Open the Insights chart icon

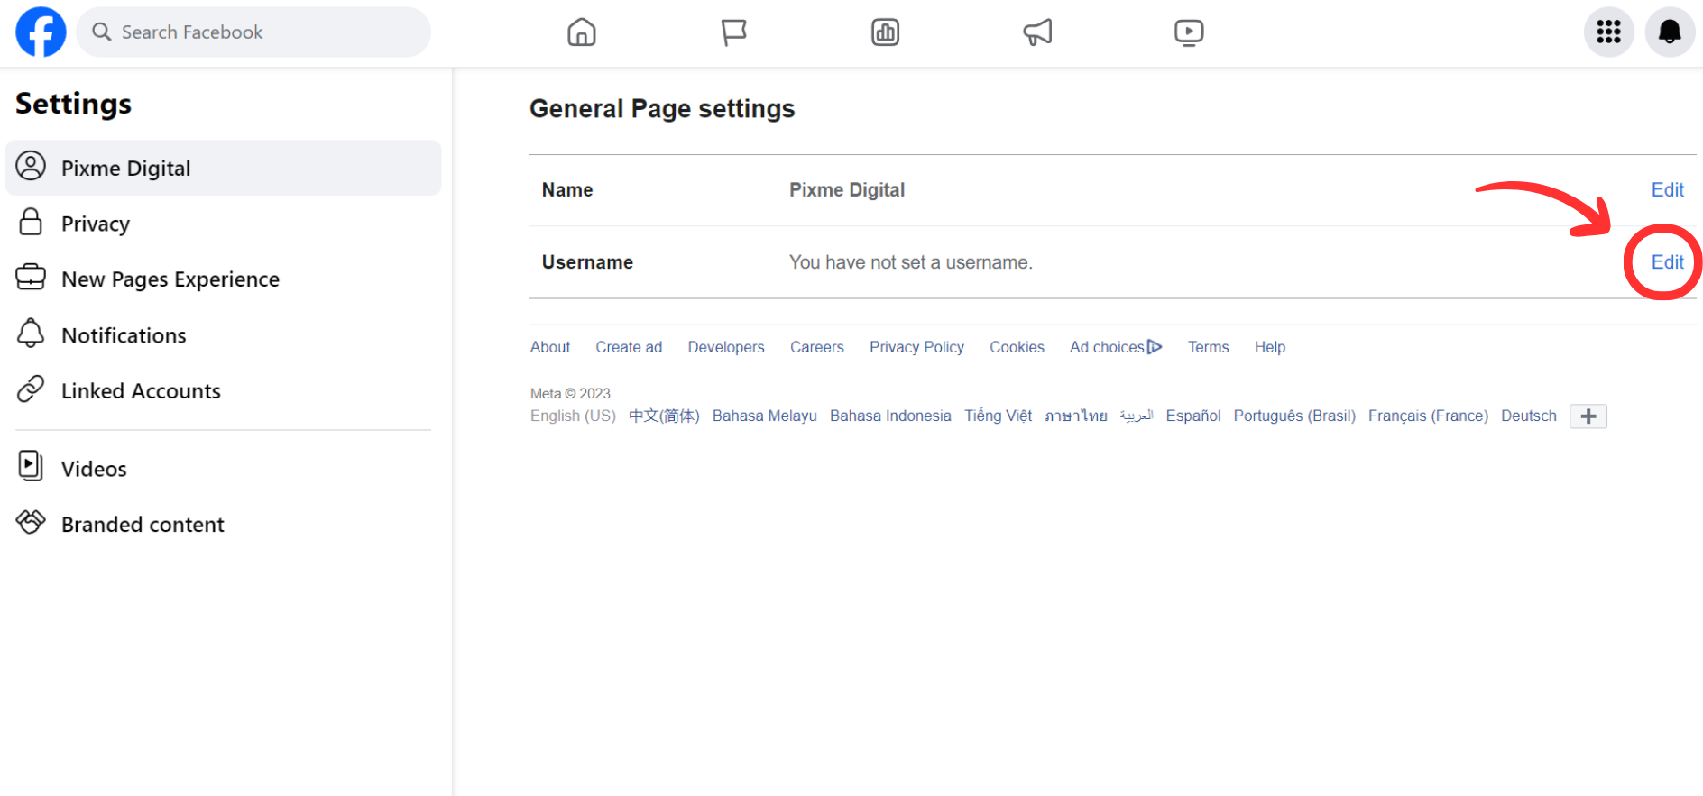pos(885,32)
